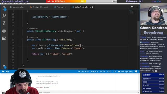Select the ValueController.cs tab
The width and height of the screenshot is (167, 94).
click(83, 7)
